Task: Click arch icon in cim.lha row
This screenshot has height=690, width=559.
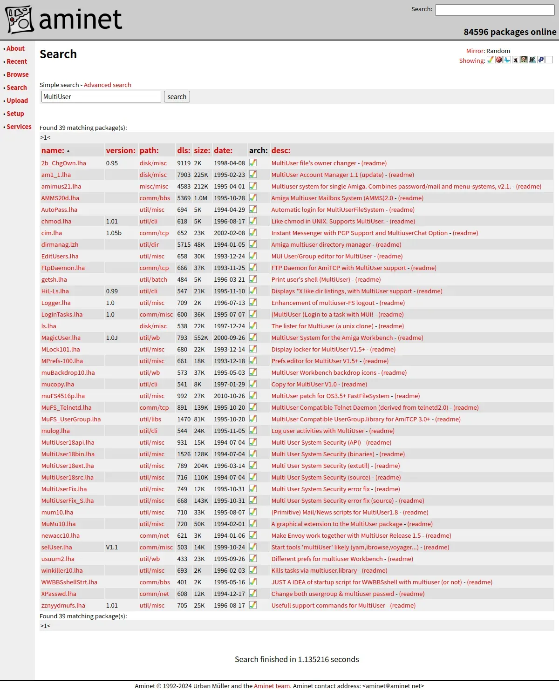Action: pos(253,232)
